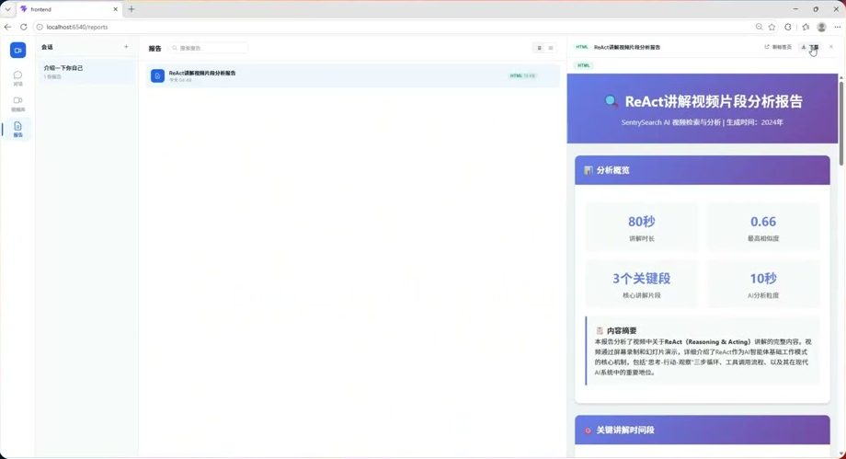Click the HTML tag chip below preview title
Screen dimensions: 846x459
[584, 65]
